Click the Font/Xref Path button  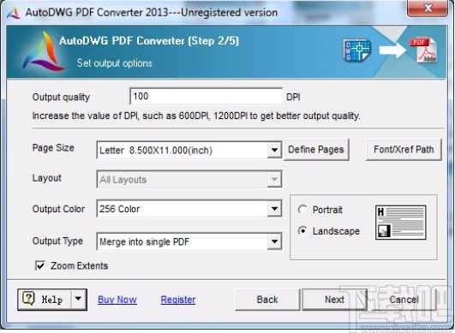click(404, 150)
